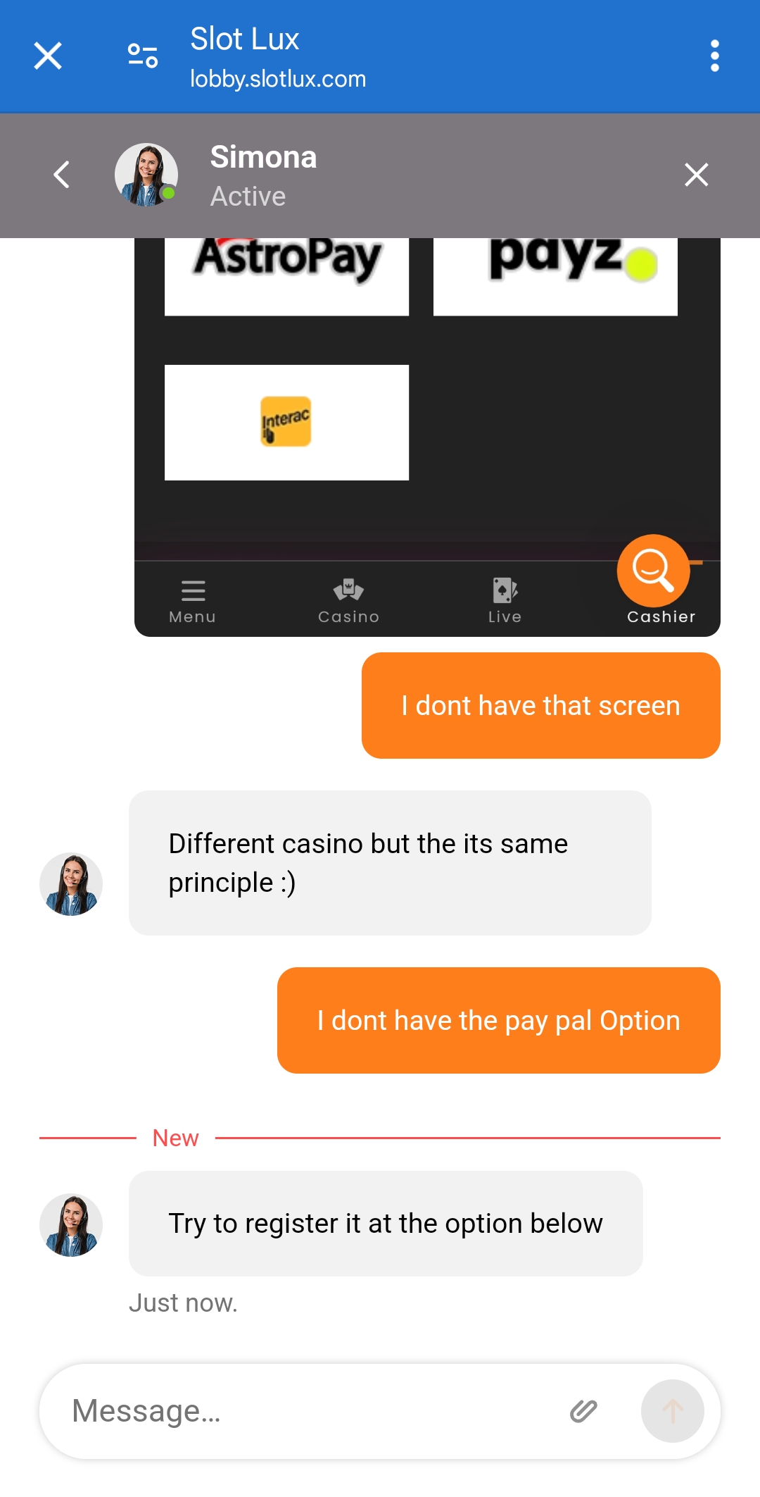Tap avatar next to 'Try to register' message
The width and height of the screenshot is (760, 1497).
point(71,1225)
